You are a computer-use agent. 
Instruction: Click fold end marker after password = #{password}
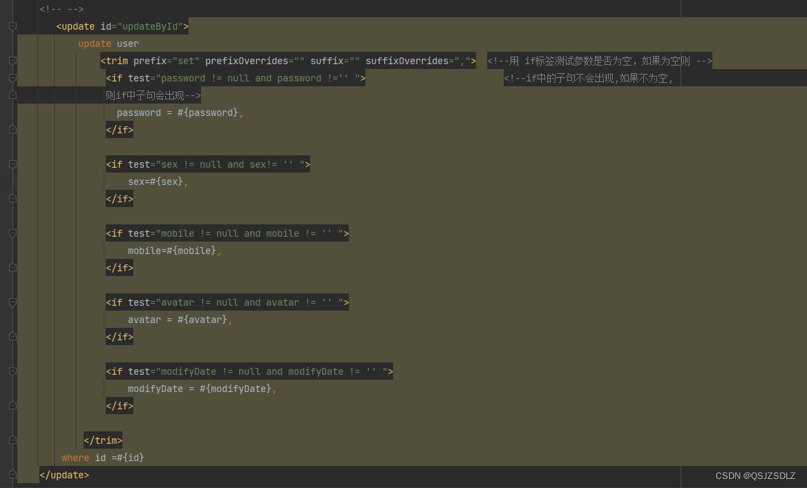[x=13, y=129]
